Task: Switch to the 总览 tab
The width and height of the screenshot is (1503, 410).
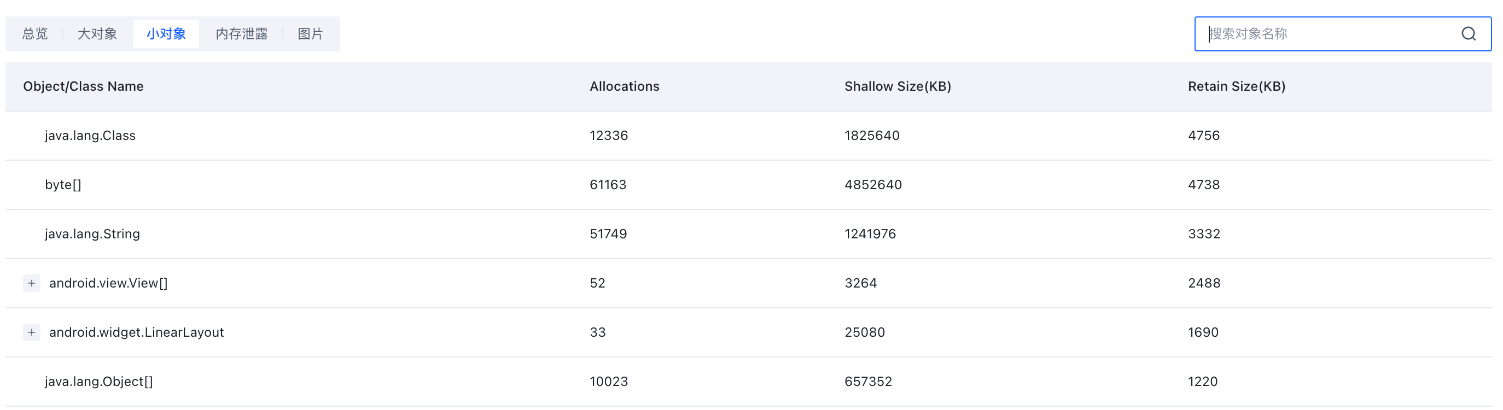Action: coord(35,34)
